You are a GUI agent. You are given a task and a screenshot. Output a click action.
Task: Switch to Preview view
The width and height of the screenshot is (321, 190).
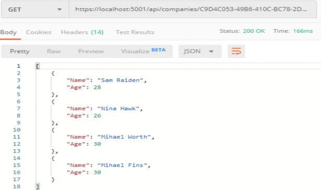pyautogui.click(x=91, y=51)
